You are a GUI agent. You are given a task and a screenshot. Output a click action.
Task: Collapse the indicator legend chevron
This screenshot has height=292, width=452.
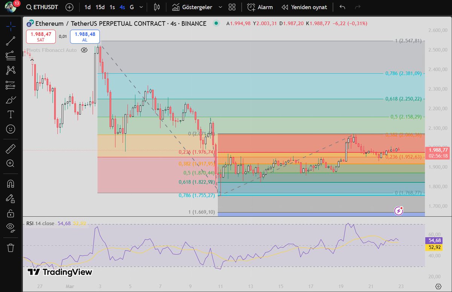tap(32, 60)
